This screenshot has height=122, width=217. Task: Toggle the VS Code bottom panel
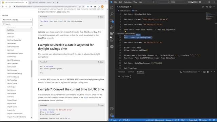(x=192, y=2)
